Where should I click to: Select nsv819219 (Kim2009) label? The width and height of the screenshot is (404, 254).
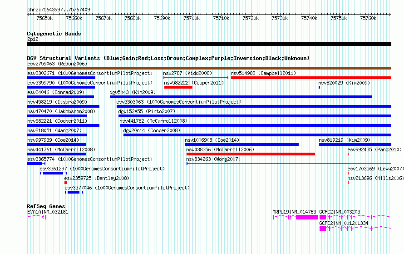[345, 140]
